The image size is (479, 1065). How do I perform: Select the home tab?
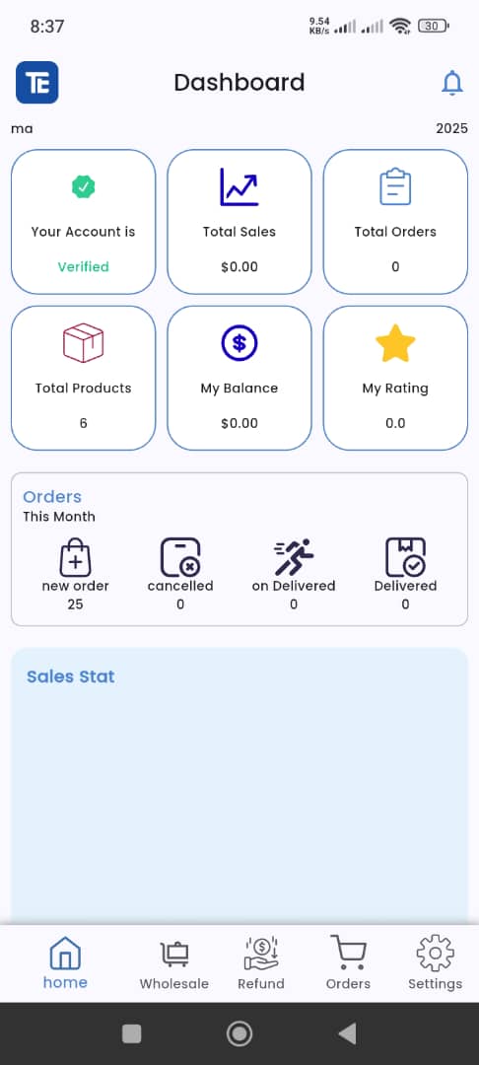pos(65,963)
